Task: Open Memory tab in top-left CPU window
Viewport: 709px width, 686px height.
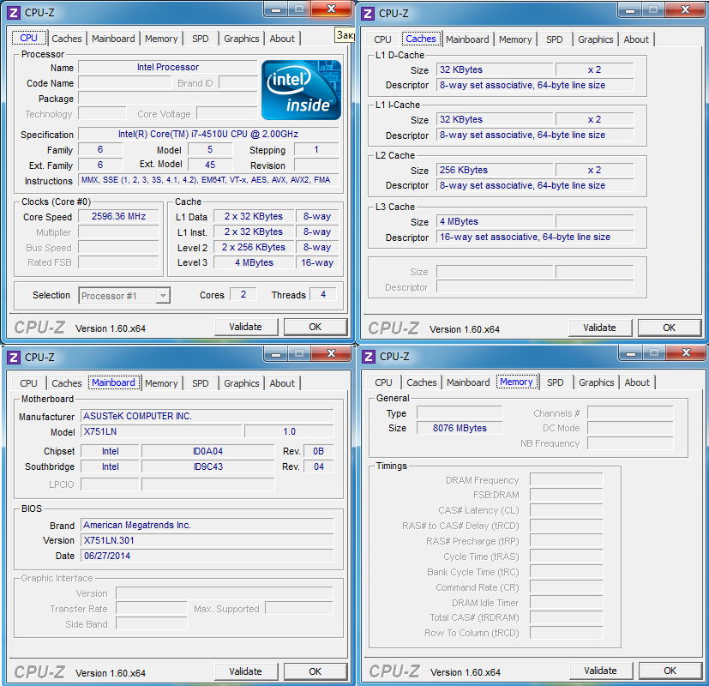Action: [161, 39]
